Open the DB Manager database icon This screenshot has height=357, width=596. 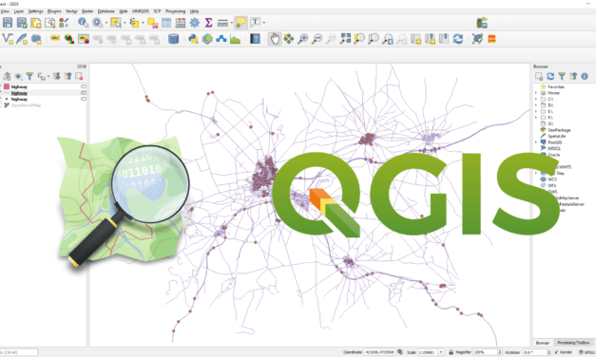point(173,39)
